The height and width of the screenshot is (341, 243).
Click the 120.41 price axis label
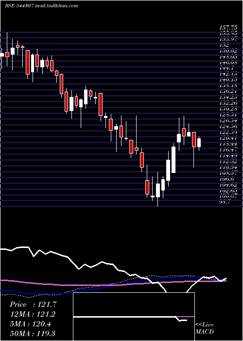coord(229,138)
